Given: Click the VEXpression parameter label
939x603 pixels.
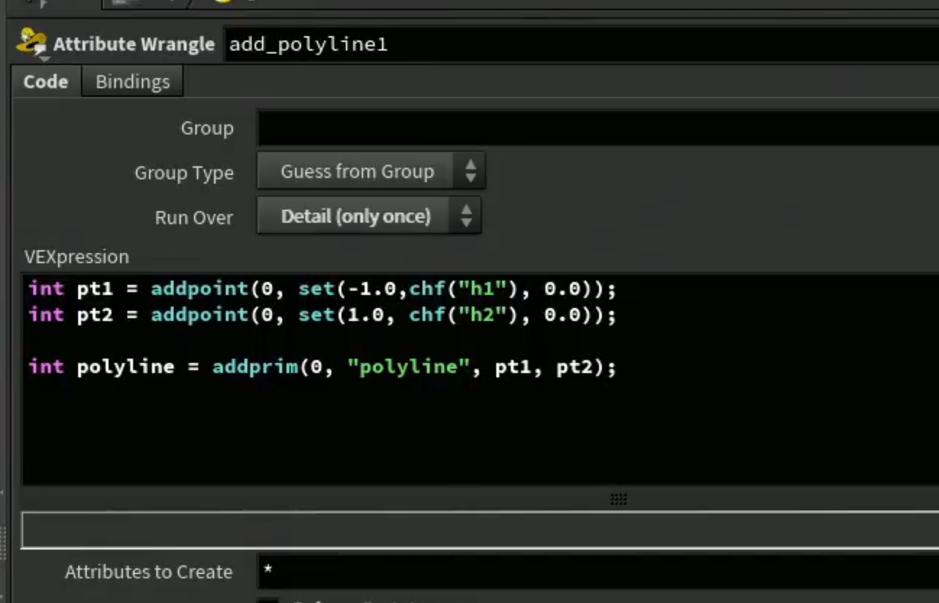Looking at the screenshot, I should point(77,257).
